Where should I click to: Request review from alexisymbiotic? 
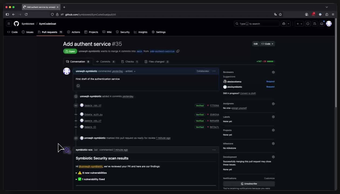[270, 87]
